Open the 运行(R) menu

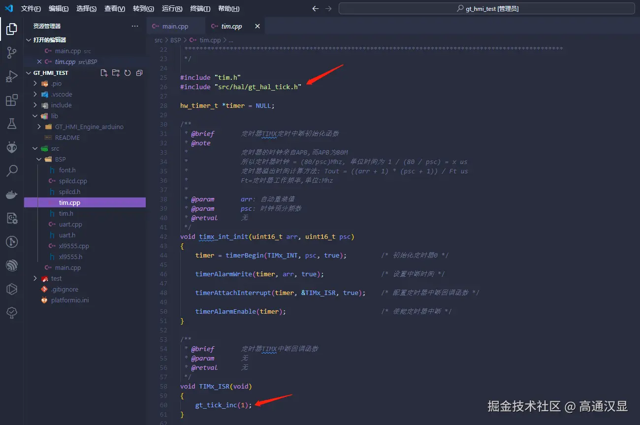tap(172, 9)
